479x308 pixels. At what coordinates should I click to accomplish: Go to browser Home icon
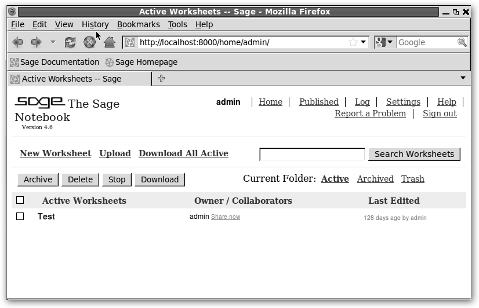point(109,42)
